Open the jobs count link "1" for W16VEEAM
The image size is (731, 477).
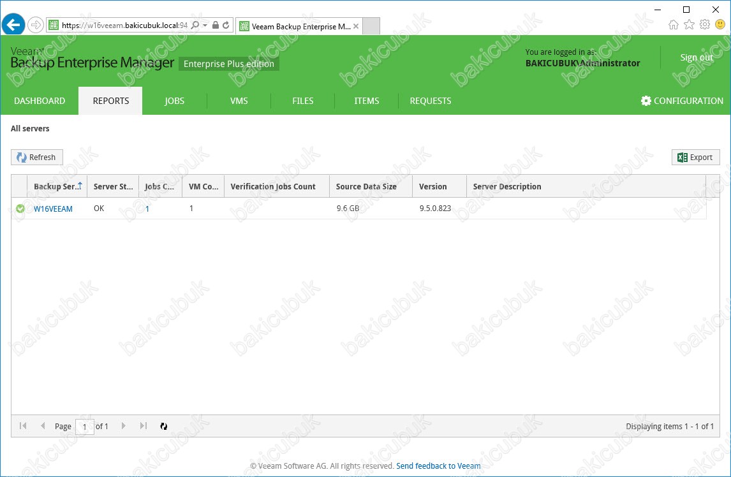(147, 209)
